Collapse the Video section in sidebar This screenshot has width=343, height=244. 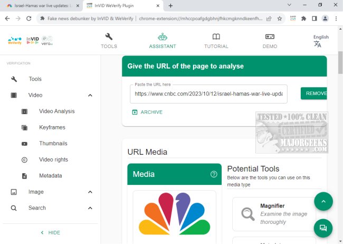pos(90,95)
